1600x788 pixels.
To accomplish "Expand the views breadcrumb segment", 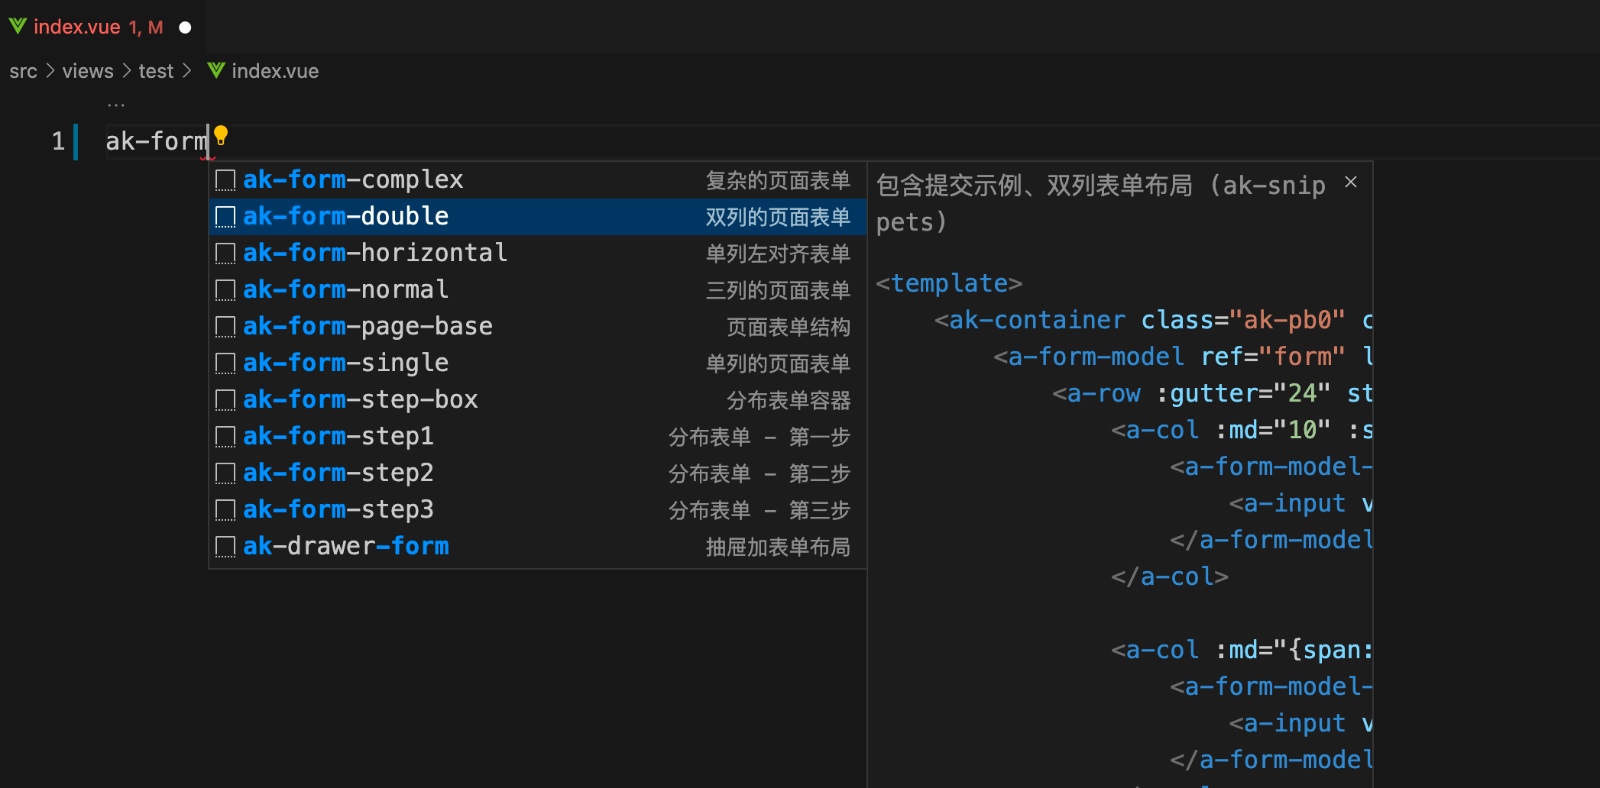I will pos(87,71).
